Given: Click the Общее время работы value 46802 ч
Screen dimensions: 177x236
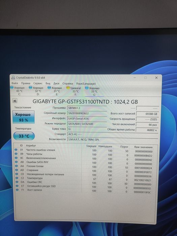Looking at the screenshot, I should tap(147, 130).
